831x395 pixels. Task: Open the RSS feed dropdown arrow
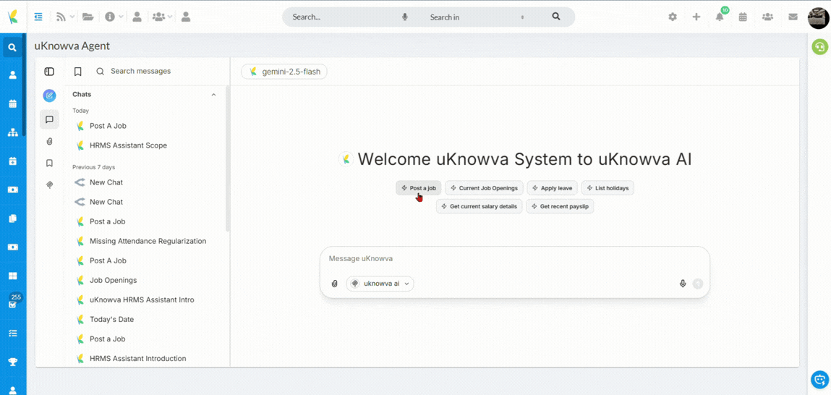pos(72,17)
